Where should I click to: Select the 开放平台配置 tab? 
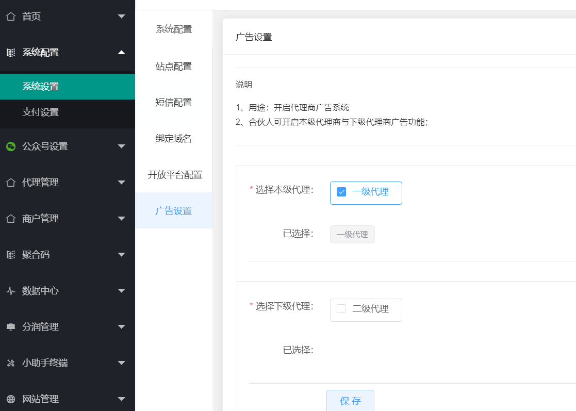[175, 175]
